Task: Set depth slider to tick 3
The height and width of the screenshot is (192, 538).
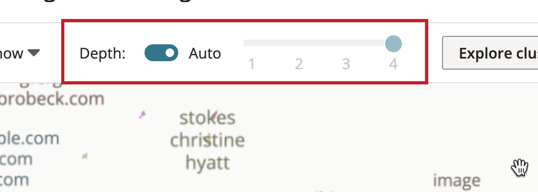Action: click(x=346, y=64)
